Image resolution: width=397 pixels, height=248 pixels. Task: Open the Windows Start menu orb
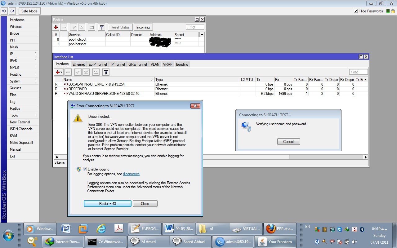(x=8, y=235)
